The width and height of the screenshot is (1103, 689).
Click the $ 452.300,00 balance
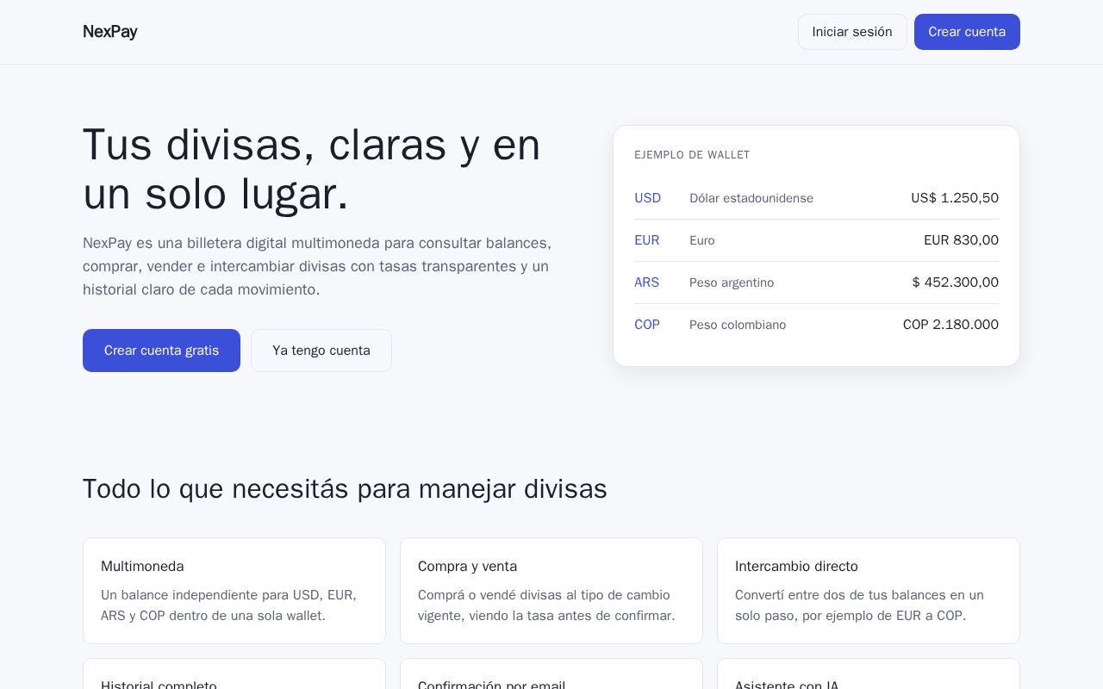[956, 282]
